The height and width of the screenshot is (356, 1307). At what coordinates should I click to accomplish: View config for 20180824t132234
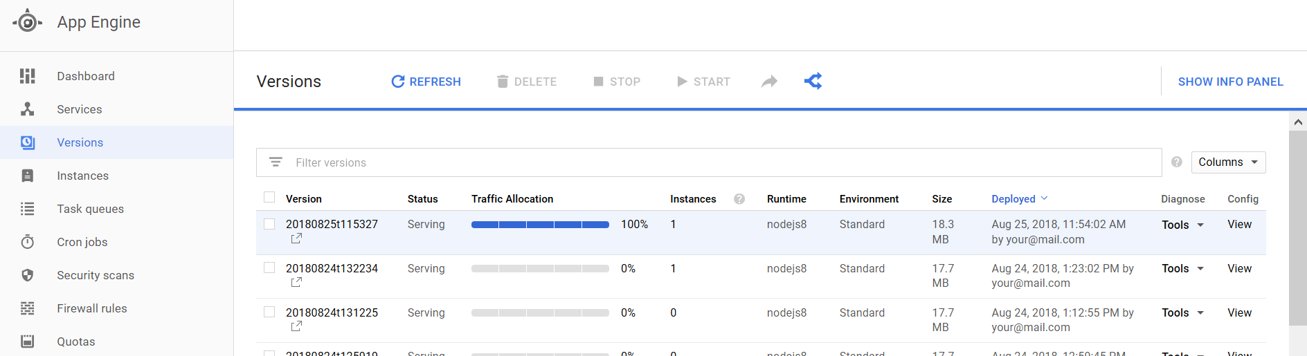pyautogui.click(x=1239, y=268)
